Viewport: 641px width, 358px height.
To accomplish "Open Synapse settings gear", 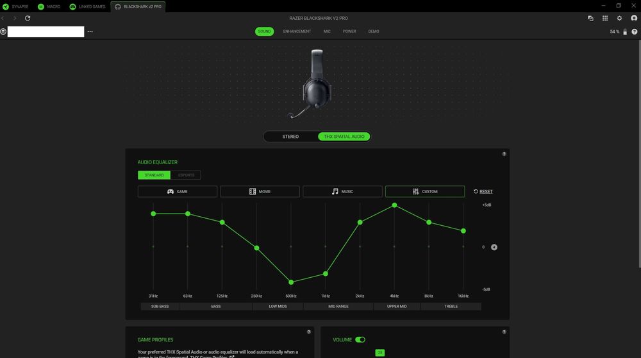I will [x=619, y=18].
